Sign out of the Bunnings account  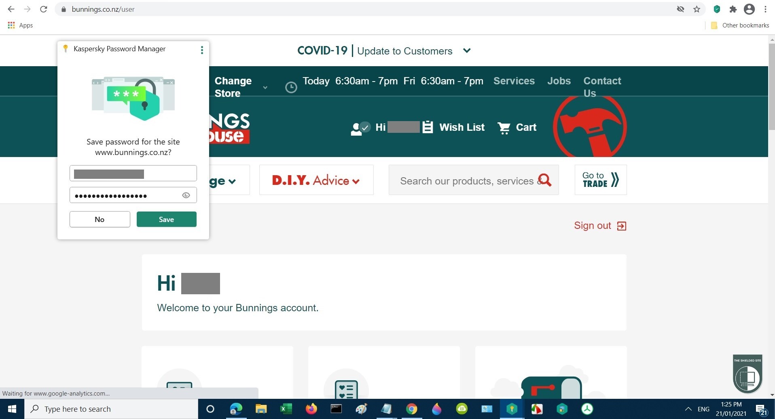click(600, 226)
